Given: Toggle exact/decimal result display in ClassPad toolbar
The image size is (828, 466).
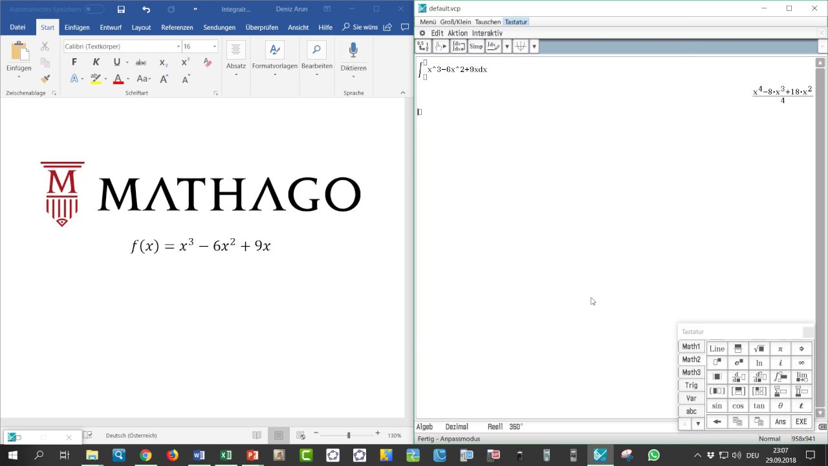Looking at the screenshot, I should (x=423, y=46).
